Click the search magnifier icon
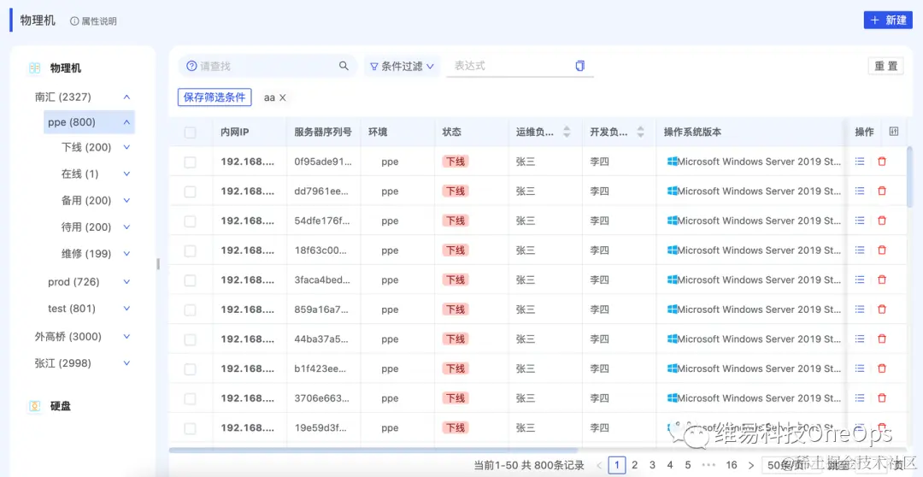This screenshot has width=923, height=477. tap(344, 66)
